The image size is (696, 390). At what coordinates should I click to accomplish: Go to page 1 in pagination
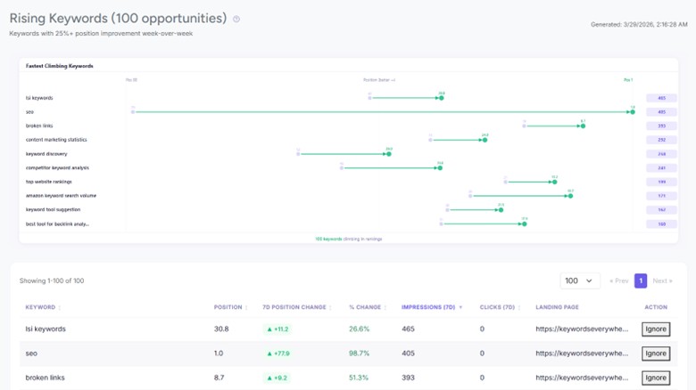click(640, 280)
